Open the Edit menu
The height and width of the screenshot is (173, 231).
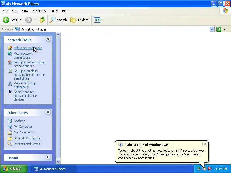tap(14, 11)
